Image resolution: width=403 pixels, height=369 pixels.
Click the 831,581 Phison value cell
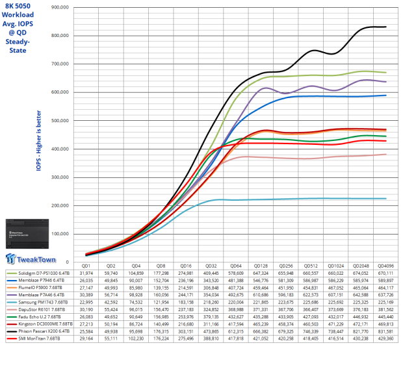[x=386, y=331]
